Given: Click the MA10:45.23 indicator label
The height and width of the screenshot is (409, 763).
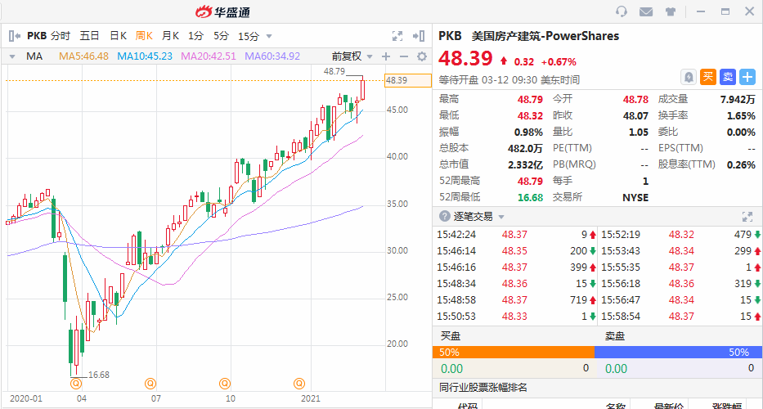Looking at the screenshot, I should pyautogui.click(x=145, y=56).
